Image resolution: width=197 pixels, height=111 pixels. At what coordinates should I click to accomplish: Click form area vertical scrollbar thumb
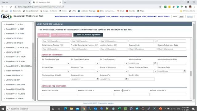click(191, 74)
